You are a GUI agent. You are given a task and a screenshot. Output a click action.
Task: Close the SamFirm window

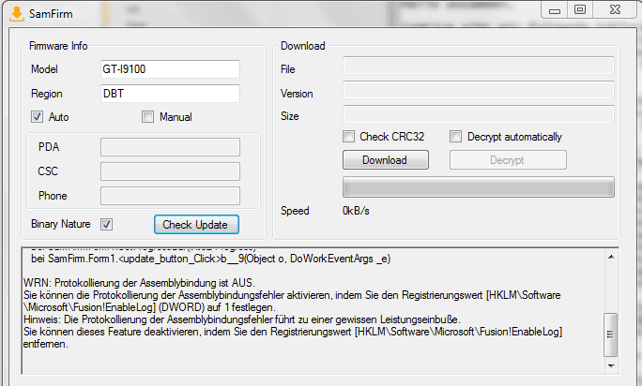(x=615, y=9)
